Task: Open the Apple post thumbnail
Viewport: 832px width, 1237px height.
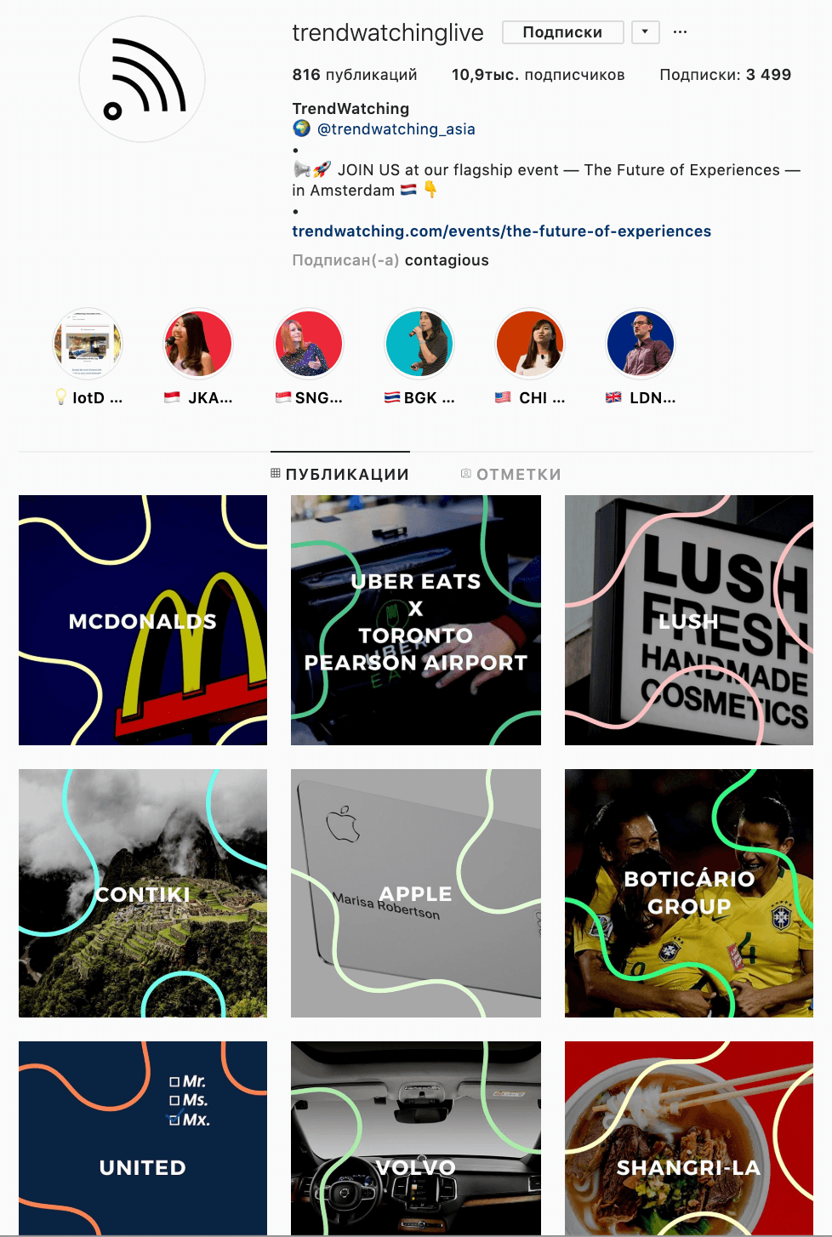Action: point(416,893)
